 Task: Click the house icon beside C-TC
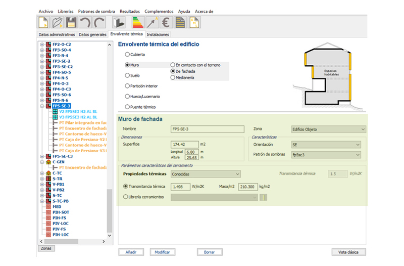48,173
